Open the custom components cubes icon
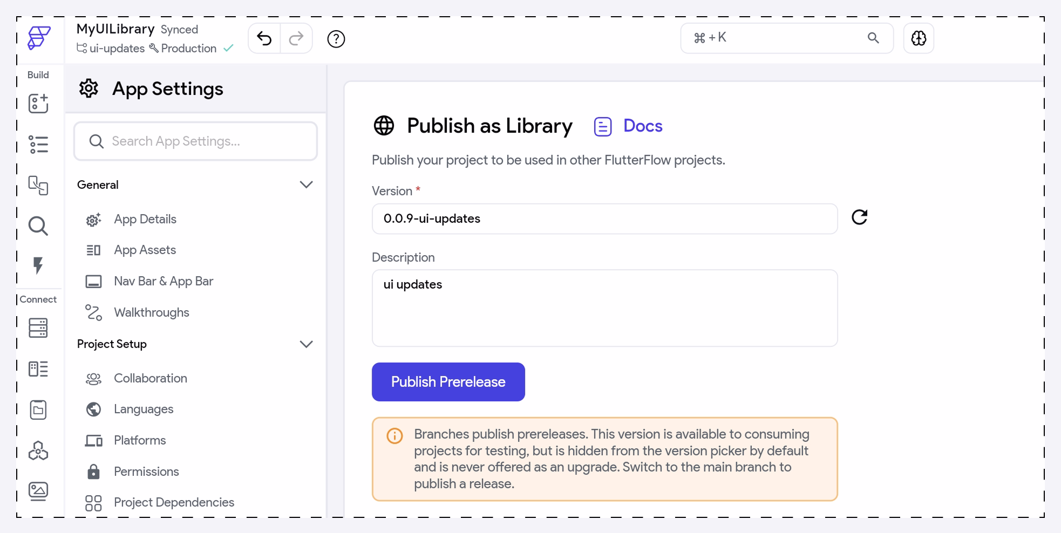The height and width of the screenshot is (533, 1061). click(x=38, y=450)
